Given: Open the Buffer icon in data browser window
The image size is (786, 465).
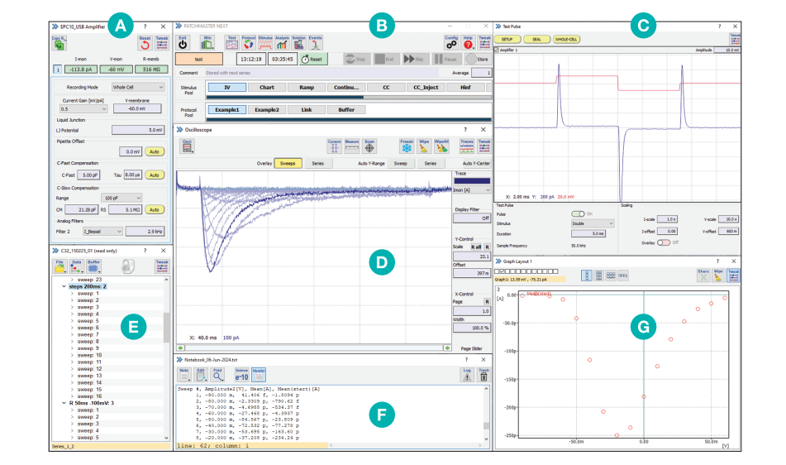Looking at the screenshot, I should (x=93, y=266).
